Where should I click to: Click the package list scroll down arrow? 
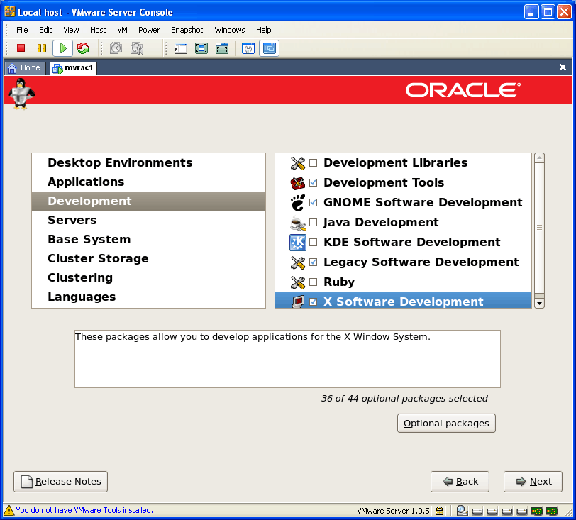539,303
